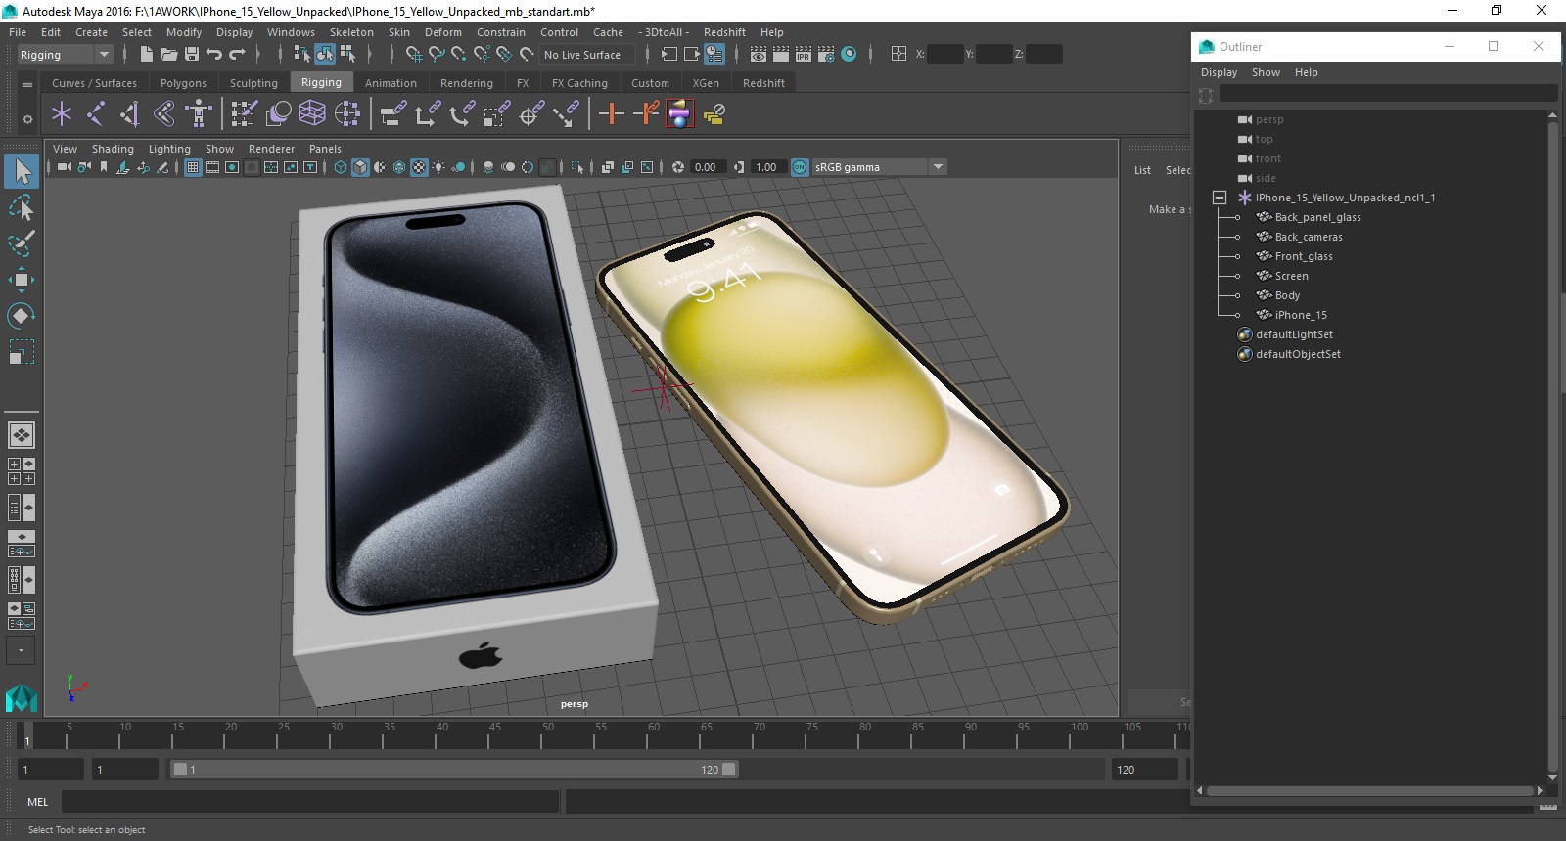Click the red-outlined Set Driven Key icon
Image resolution: width=1566 pixels, height=841 pixels.
coord(680,114)
